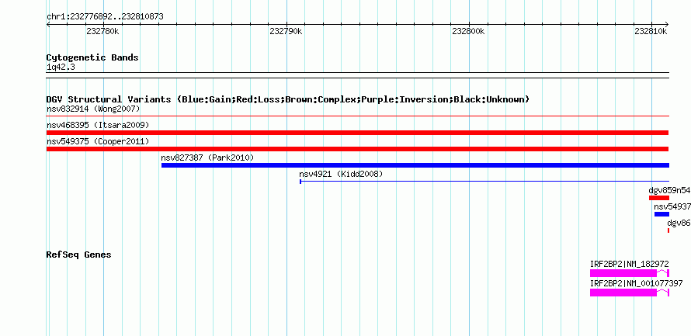Viewport: 691px width, 336px height.
Task: Click the RefSeq Genes track heading
Action: tap(78, 255)
